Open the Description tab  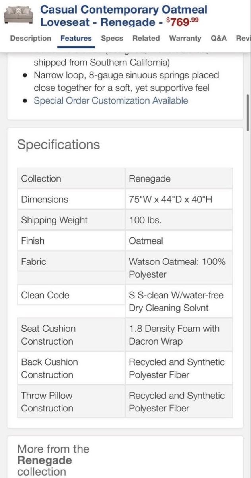point(31,38)
